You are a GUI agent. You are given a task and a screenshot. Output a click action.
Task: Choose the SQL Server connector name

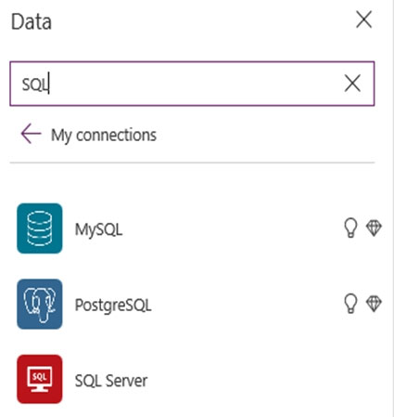pyautogui.click(x=111, y=381)
